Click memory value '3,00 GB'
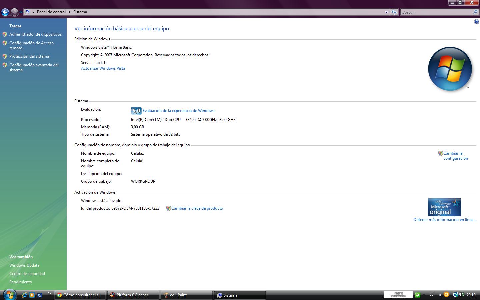The width and height of the screenshot is (480, 300). coord(137,127)
